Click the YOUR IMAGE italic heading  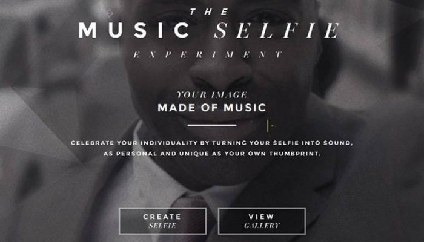(211, 94)
